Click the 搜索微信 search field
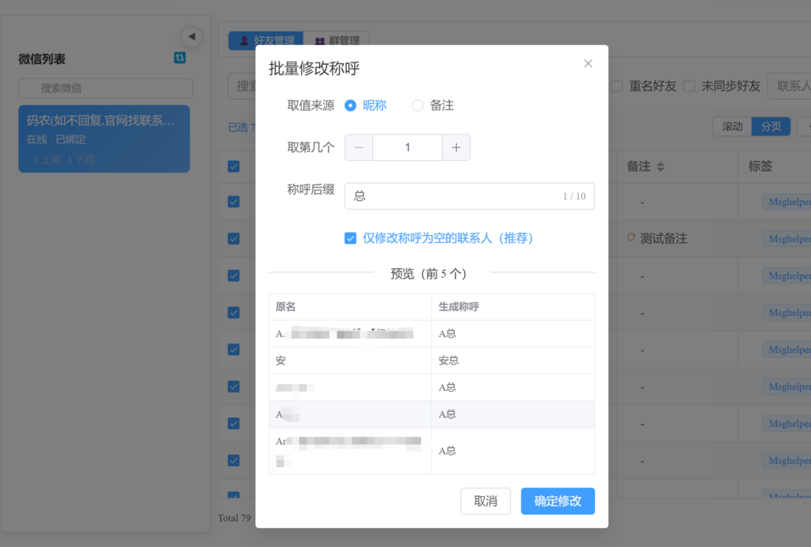 (106, 88)
